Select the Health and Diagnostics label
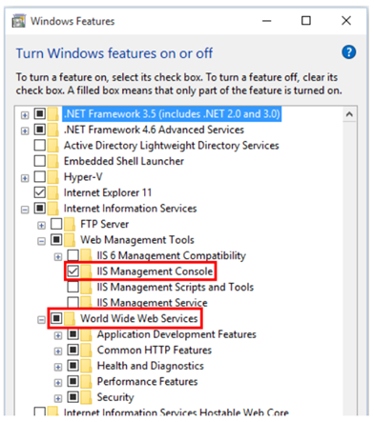Screen dimensions: 374x422 tap(150, 366)
